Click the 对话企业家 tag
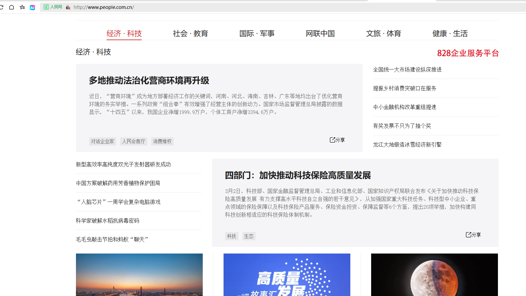The image size is (526, 296). point(103,141)
